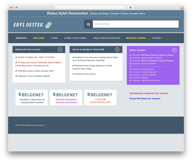
Task: Click pencil icon beside Elektronik İmza Kanunu
Action: click(73, 74)
